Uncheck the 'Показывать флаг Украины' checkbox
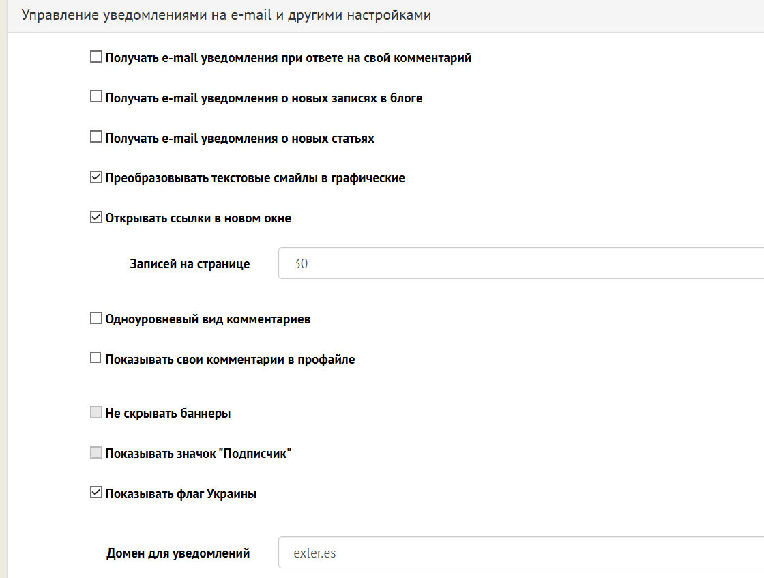Screen dimensions: 764x578 click(x=96, y=493)
